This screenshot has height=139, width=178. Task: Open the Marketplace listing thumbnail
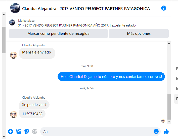tap(12, 22)
